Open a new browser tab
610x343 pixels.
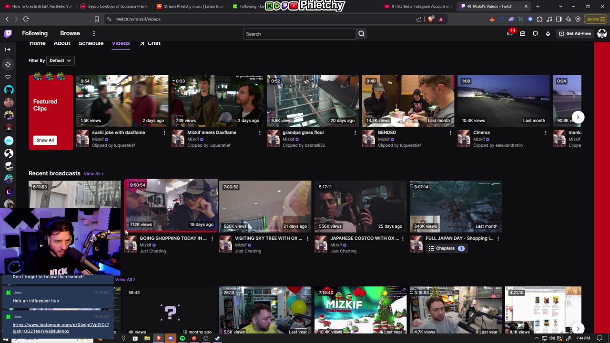pyautogui.click(x=538, y=6)
